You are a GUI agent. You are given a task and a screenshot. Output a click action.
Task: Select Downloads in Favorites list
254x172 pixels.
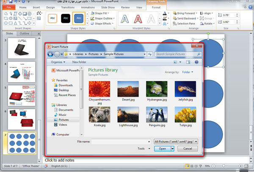(x=65, y=85)
